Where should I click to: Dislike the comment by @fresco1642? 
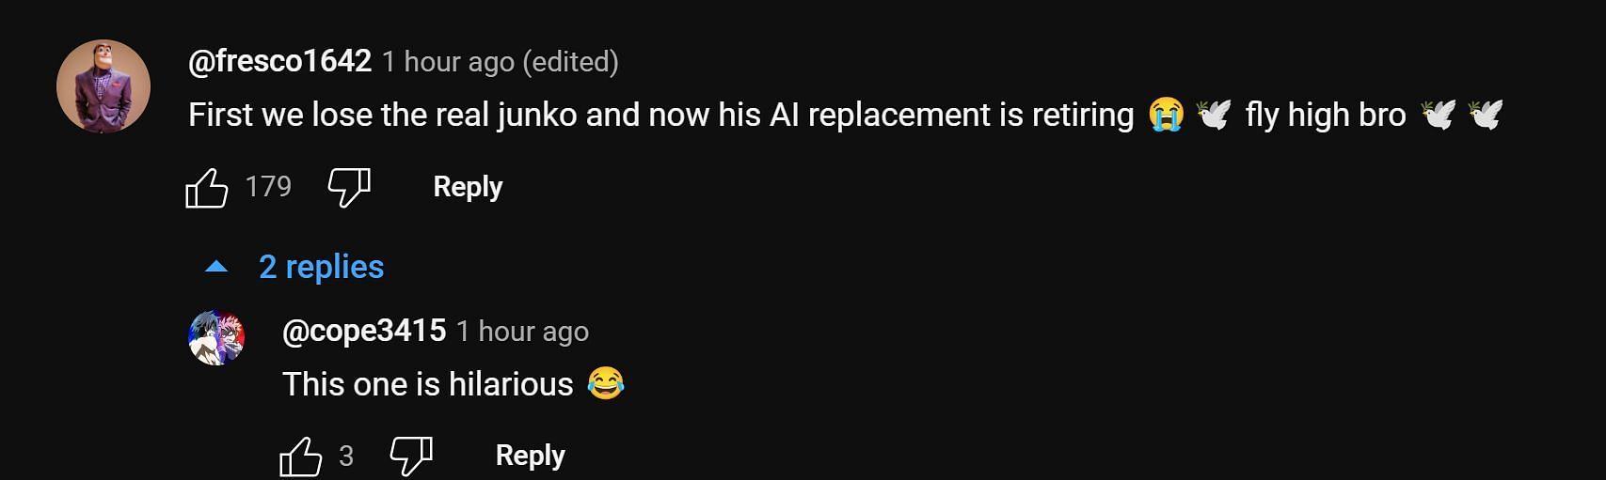[349, 188]
